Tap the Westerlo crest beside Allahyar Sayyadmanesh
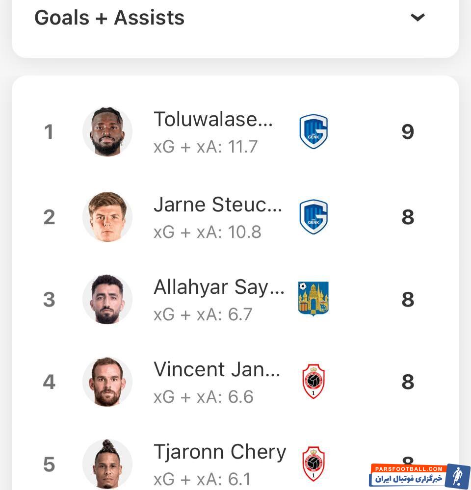Screen dimensions: 471x490 pos(314,299)
